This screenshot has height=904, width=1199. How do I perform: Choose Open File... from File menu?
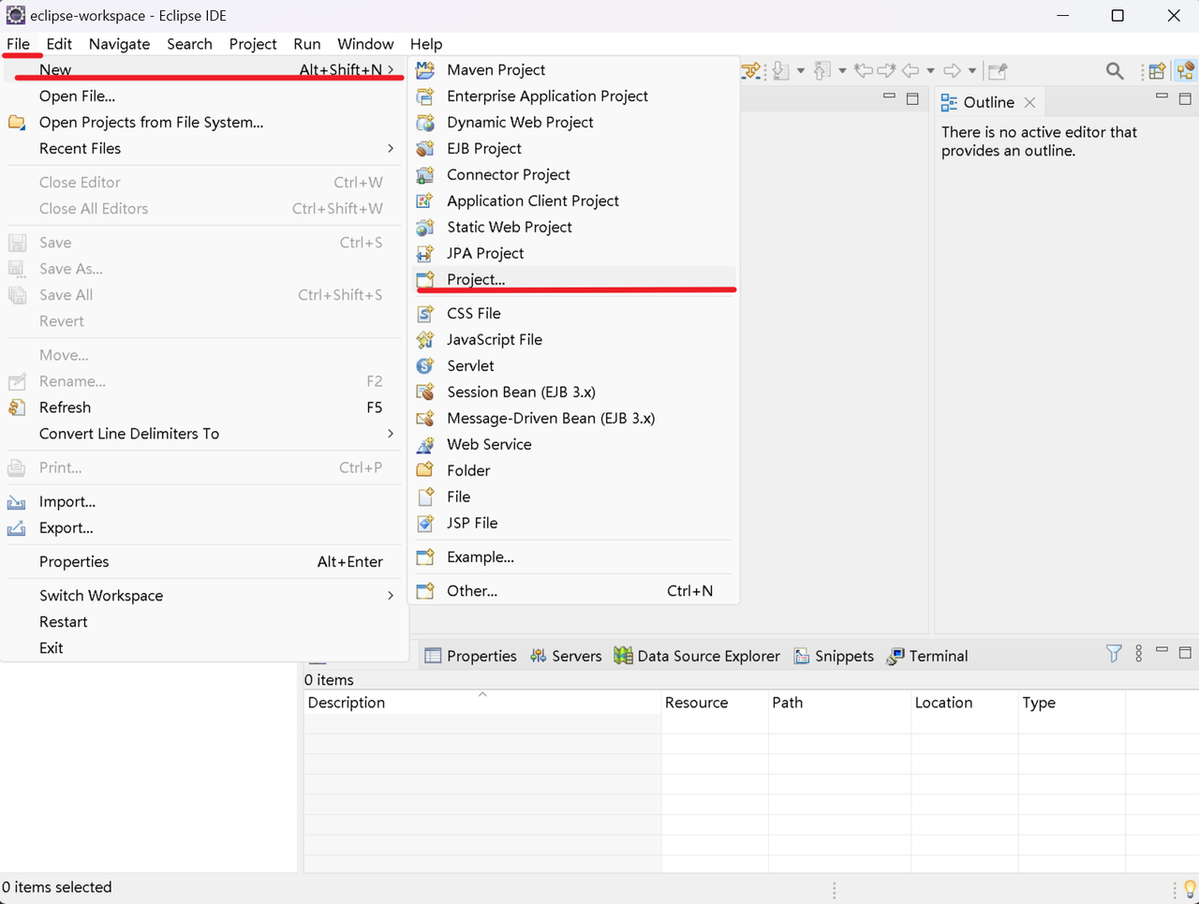click(204, 96)
